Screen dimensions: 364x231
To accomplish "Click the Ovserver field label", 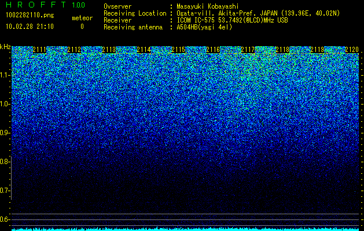I will (117, 6).
